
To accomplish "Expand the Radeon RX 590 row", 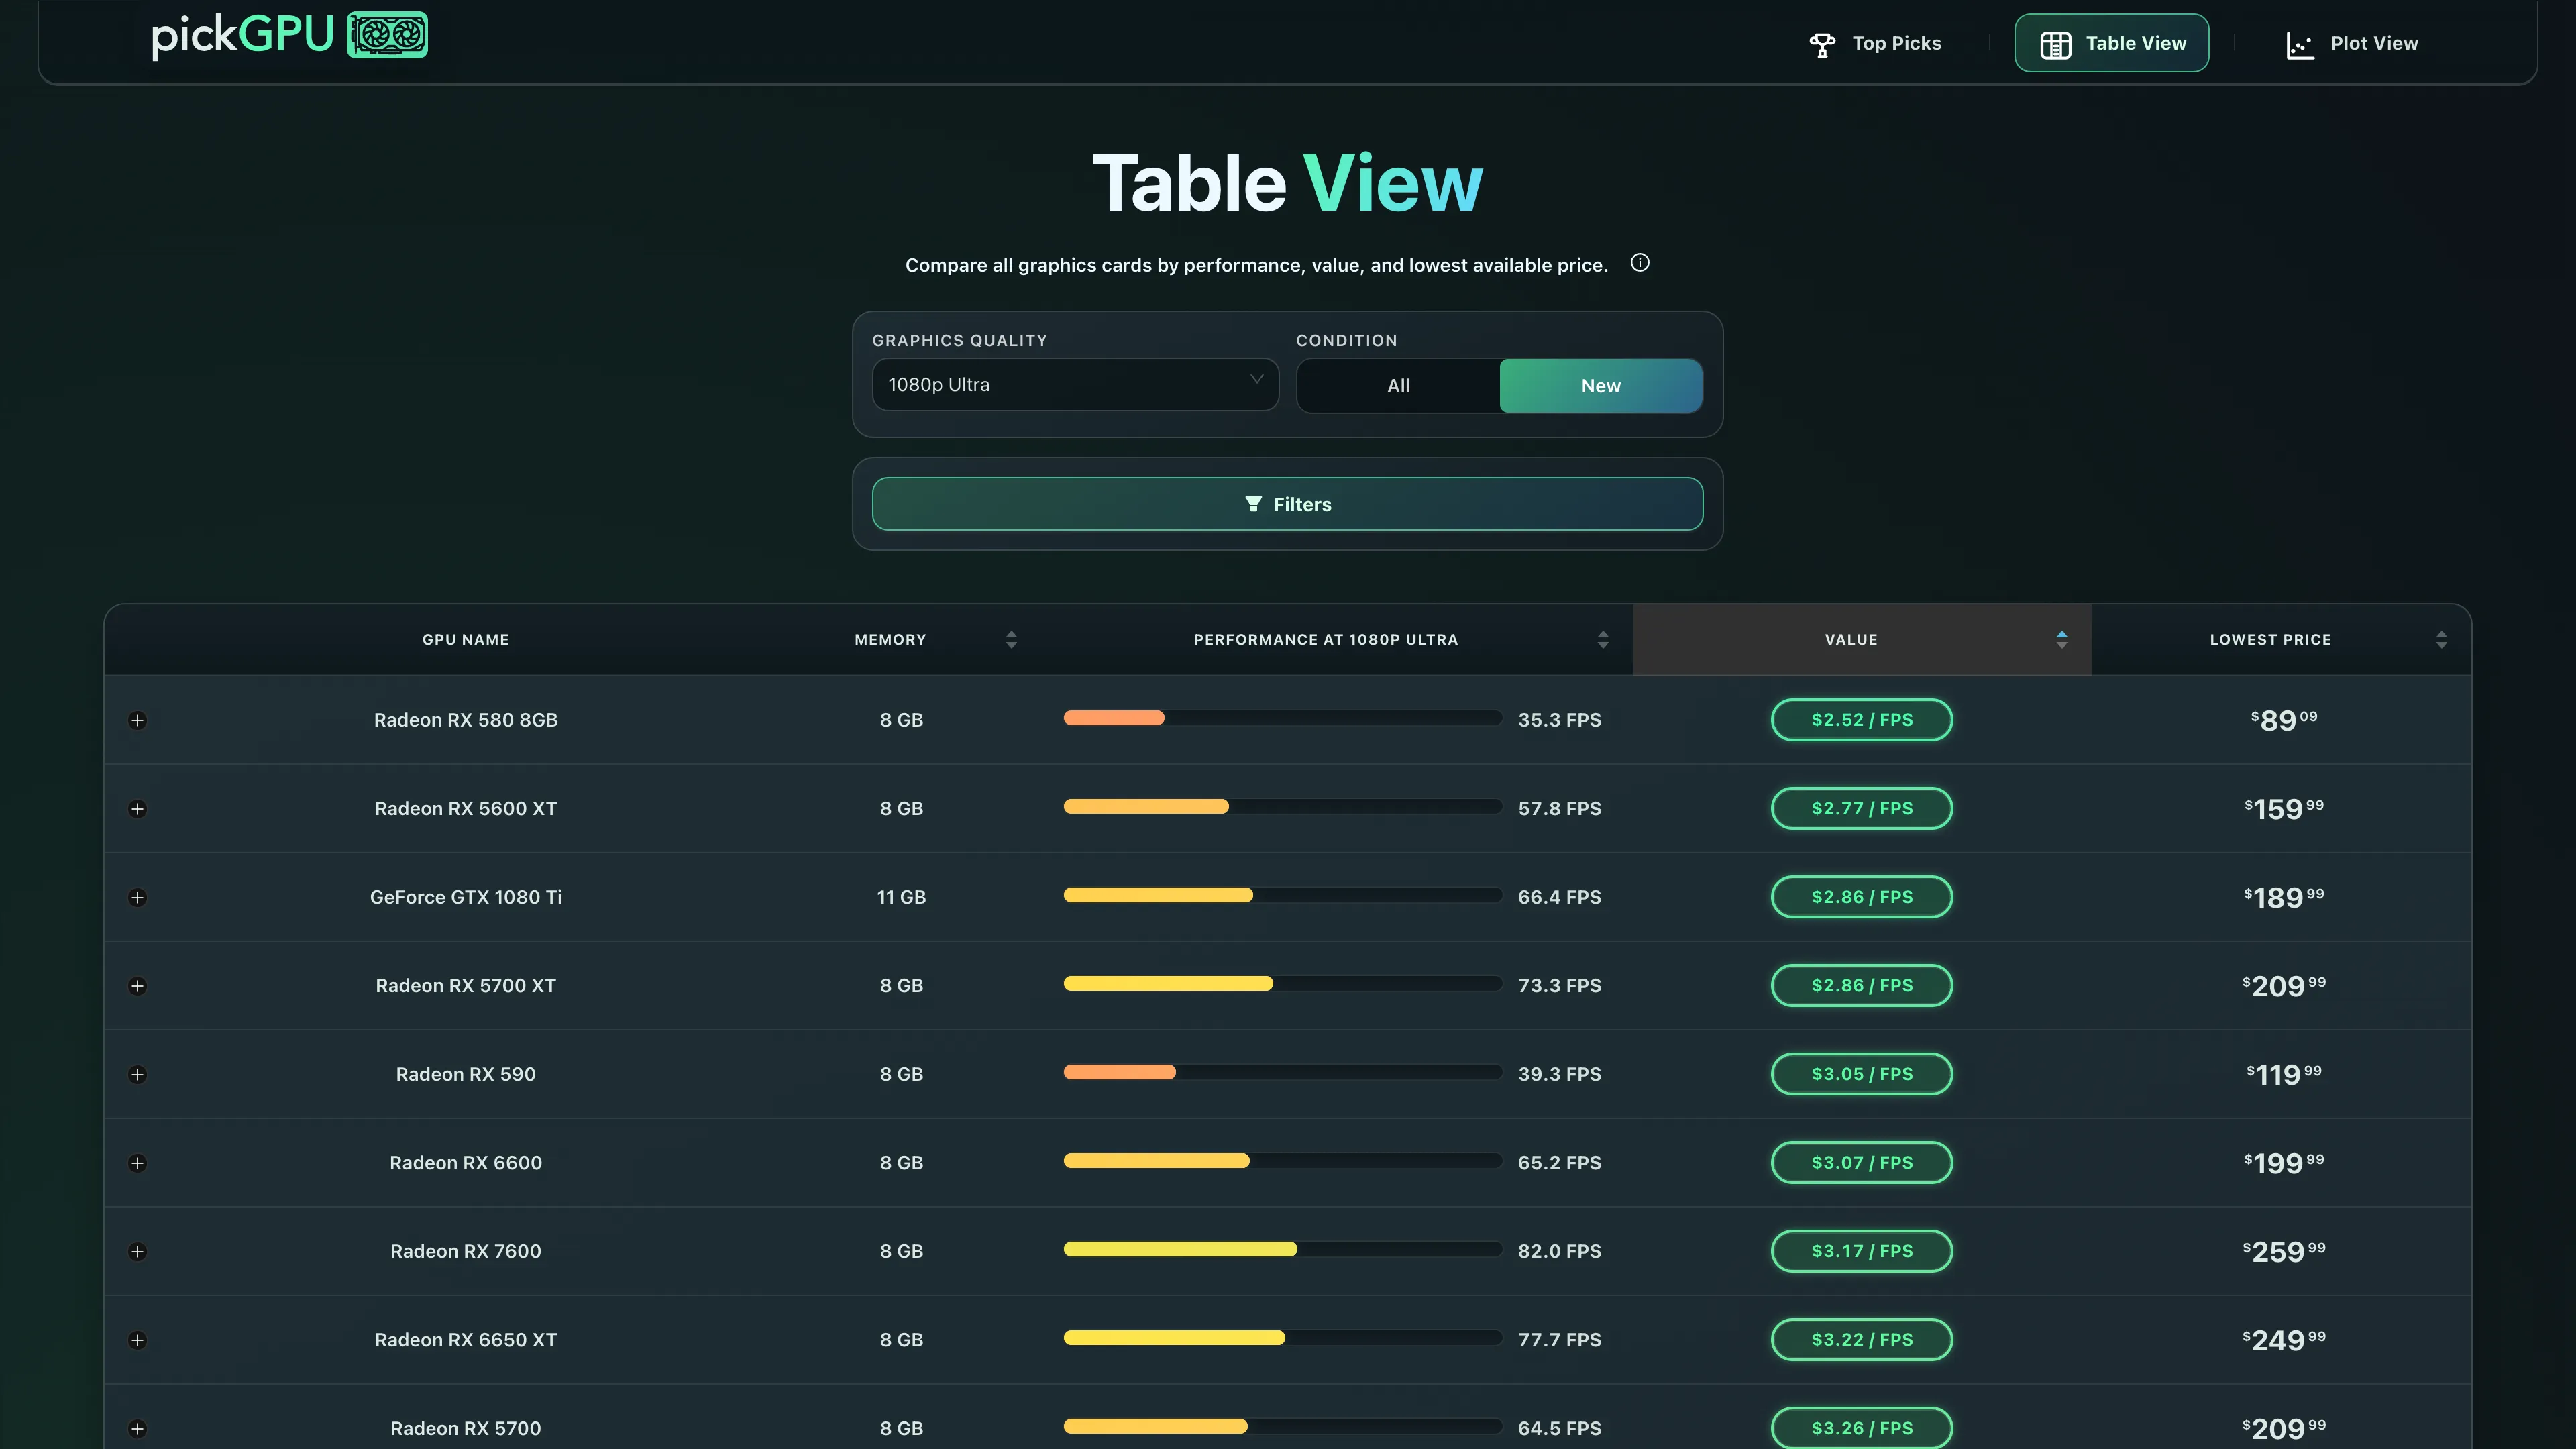I will [138, 1075].
